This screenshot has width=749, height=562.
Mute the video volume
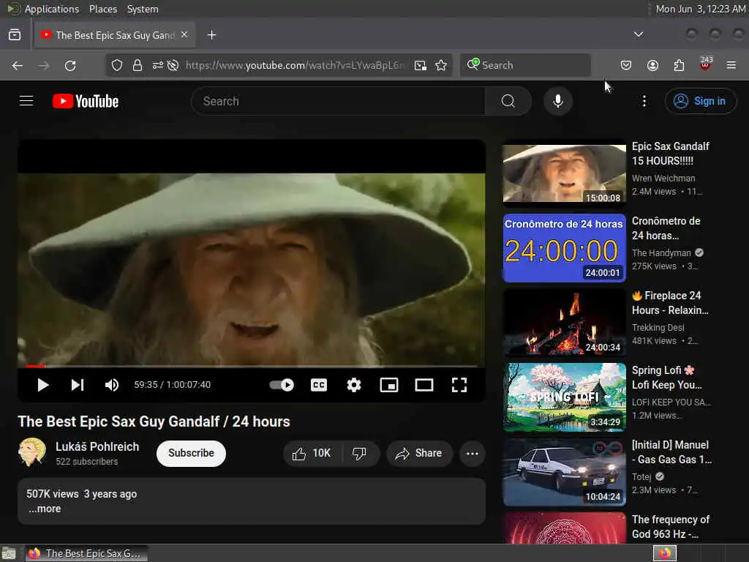tap(112, 385)
